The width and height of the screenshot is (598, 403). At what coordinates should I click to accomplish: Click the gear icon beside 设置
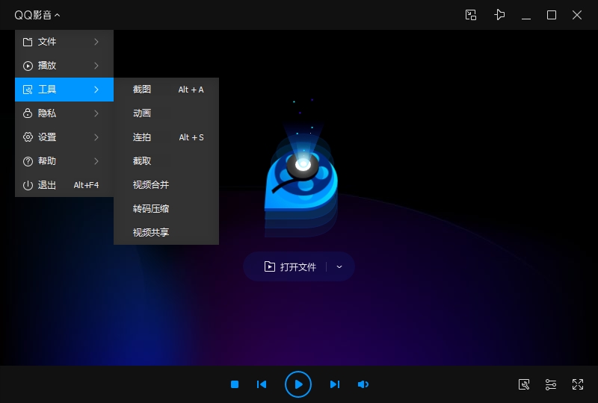pos(28,137)
